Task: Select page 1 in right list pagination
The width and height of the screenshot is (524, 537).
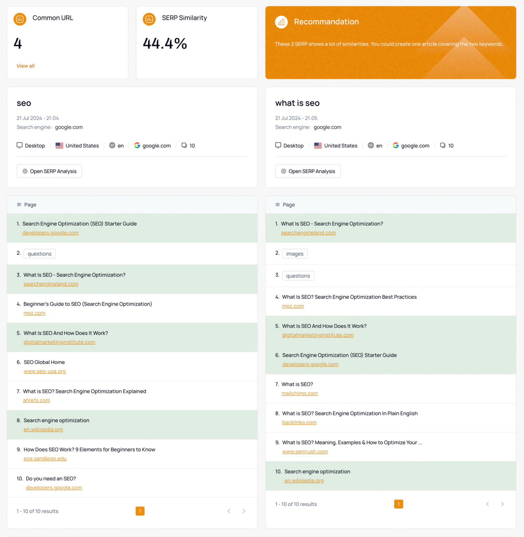Action: pyautogui.click(x=398, y=504)
